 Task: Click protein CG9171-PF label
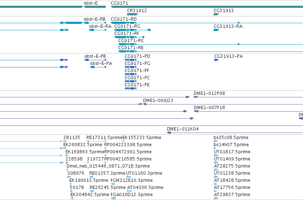[137, 71]
